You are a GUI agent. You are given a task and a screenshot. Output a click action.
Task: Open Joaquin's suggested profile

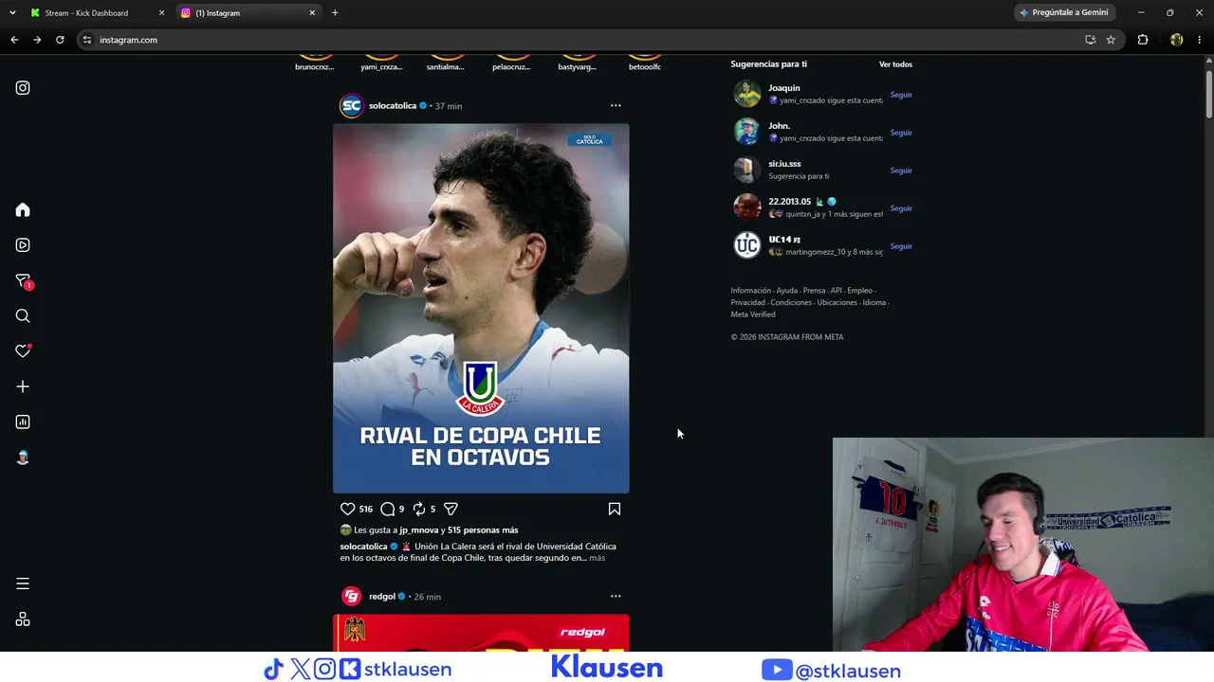pos(784,88)
